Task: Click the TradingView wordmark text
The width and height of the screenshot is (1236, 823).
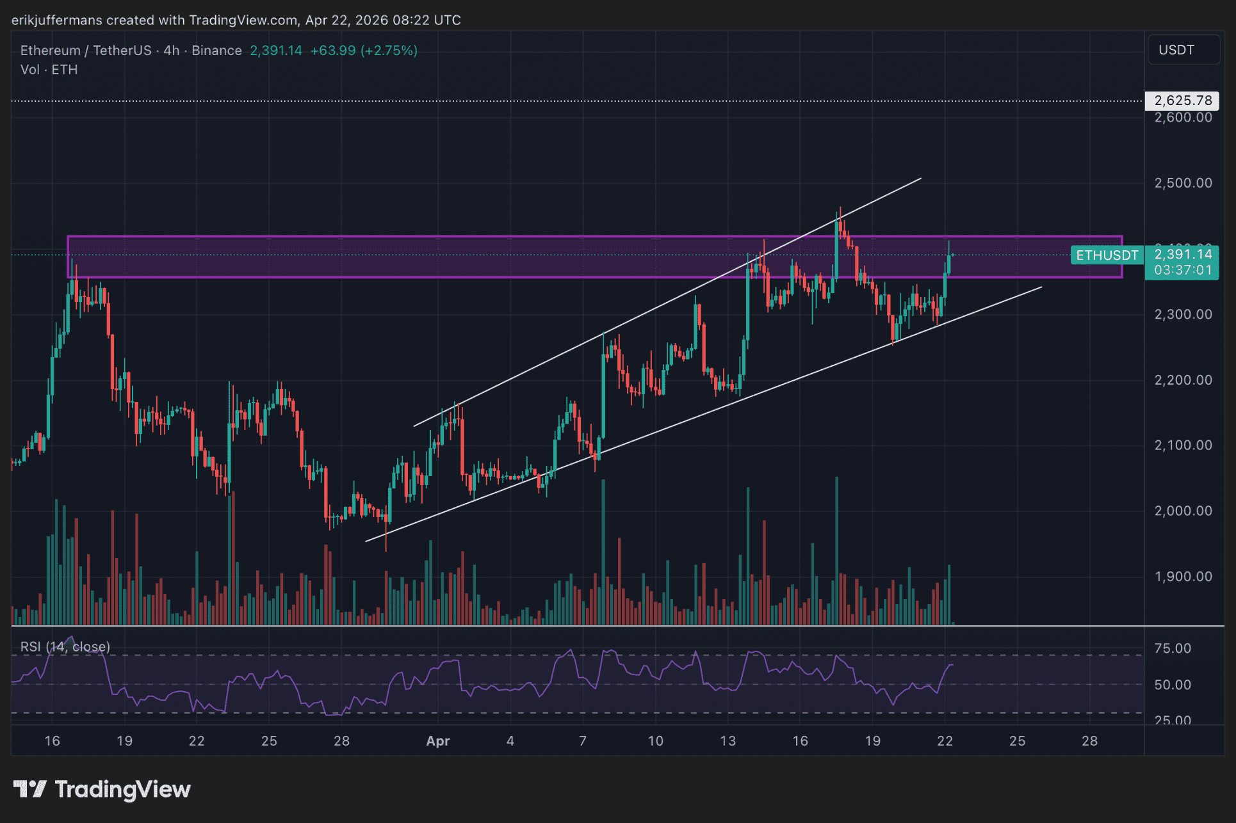Action: pos(123,789)
